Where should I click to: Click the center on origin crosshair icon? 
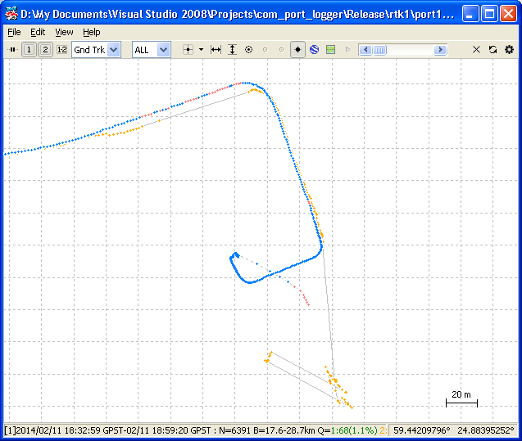pos(188,50)
